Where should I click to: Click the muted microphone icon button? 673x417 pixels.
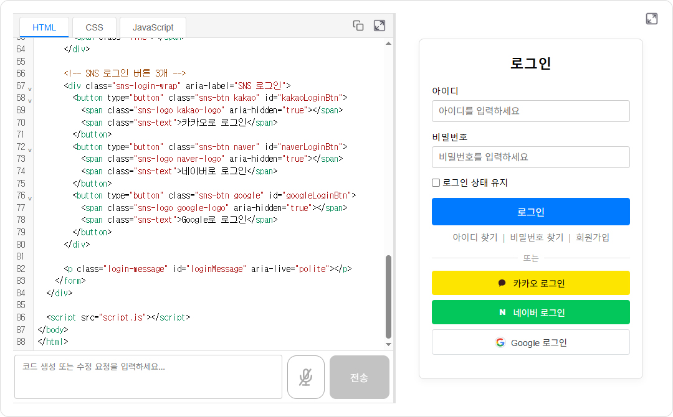pos(305,377)
